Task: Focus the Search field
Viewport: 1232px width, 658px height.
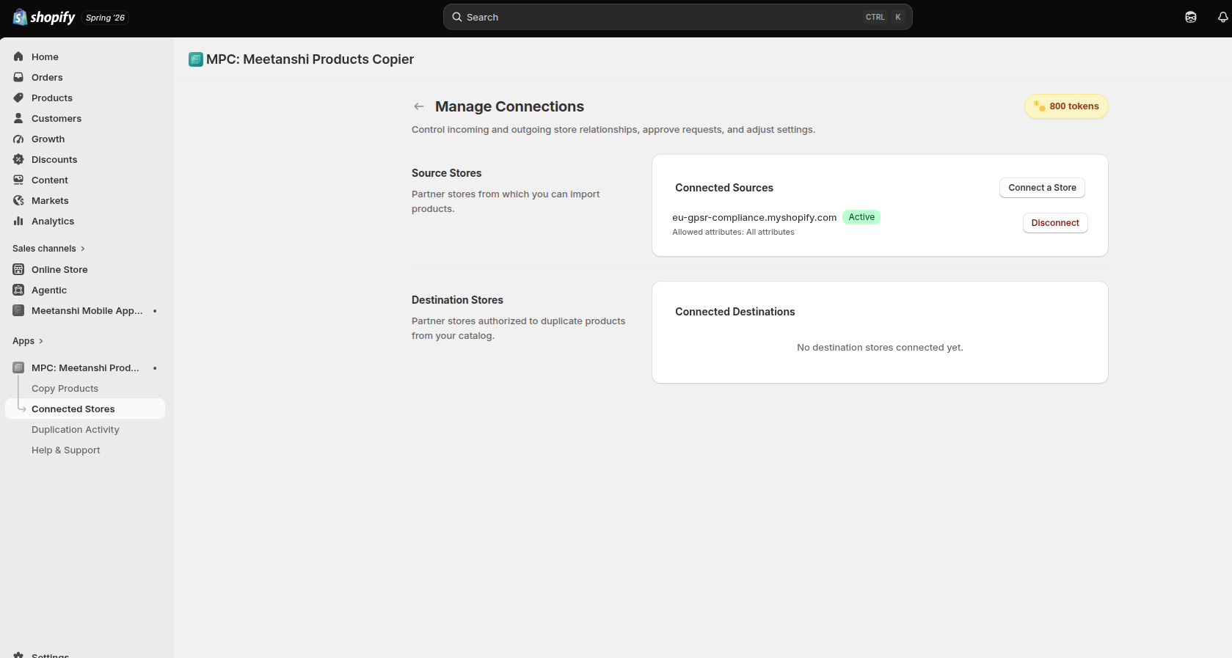Action: click(677, 17)
